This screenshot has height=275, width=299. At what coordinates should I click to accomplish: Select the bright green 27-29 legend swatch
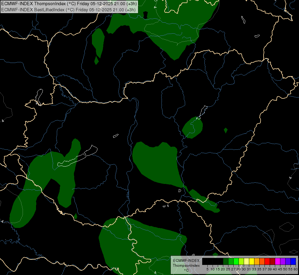[x=236, y=262]
